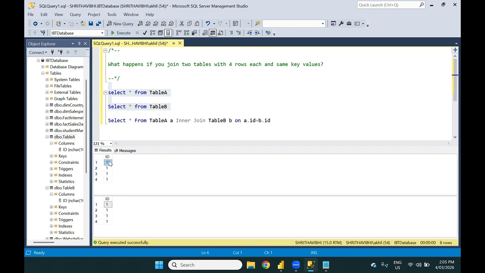The image size is (485, 273).
Task: Open the Connect dropdown in Object Explorer
Action: click(x=38, y=52)
